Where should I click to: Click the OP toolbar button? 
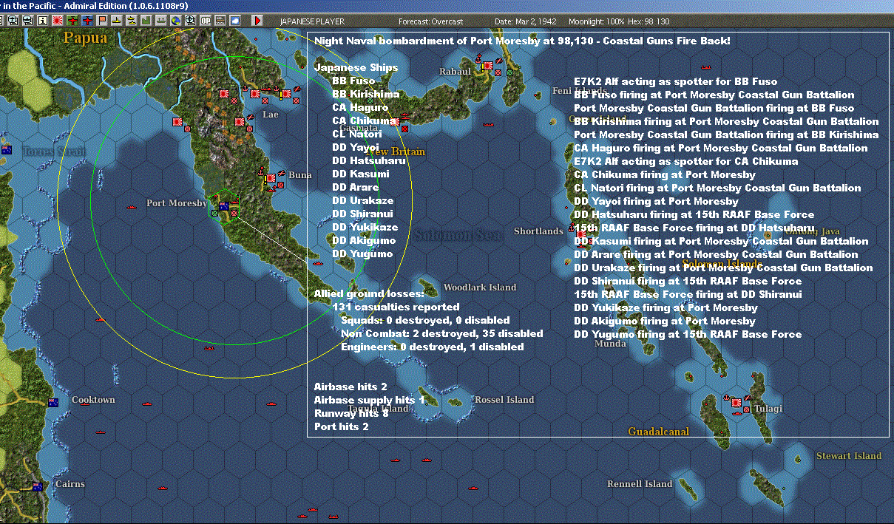pos(206,21)
